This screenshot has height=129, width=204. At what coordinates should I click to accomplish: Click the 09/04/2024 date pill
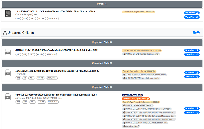tap(53, 102)
